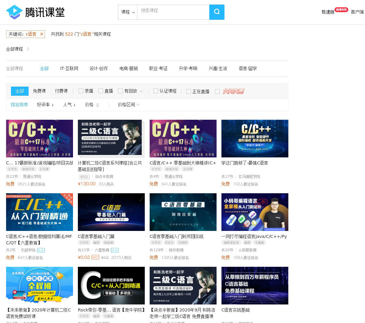365x323 pixels.
Task: Open the C语言零基础入门篇 thumbnail
Action: point(111,212)
